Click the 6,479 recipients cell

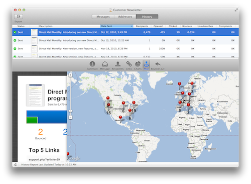[147, 32]
